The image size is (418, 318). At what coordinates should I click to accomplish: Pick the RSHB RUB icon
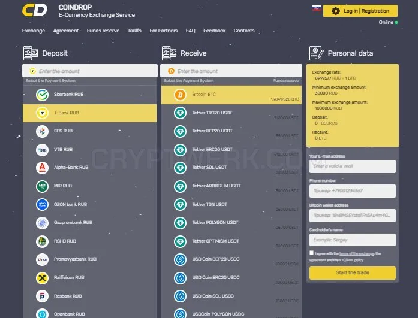pyautogui.click(x=42, y=241)
